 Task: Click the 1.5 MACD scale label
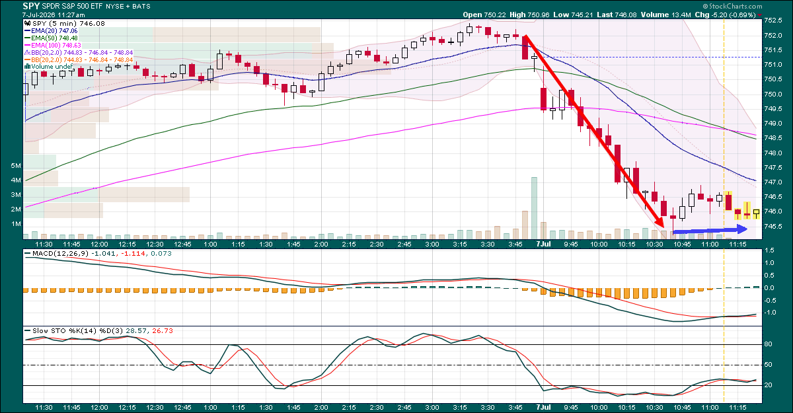[769, 250]
